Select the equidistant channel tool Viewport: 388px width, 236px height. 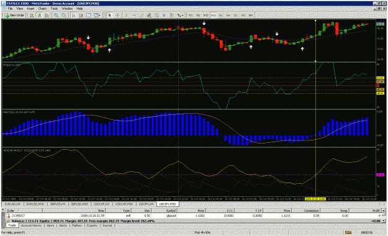[149, 16]
